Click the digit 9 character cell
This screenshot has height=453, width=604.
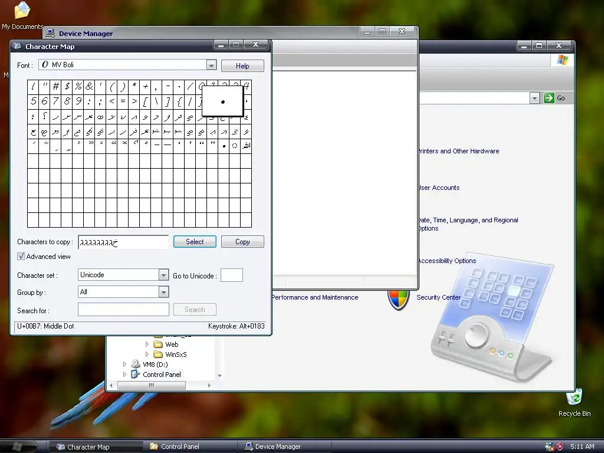point(78,101)
